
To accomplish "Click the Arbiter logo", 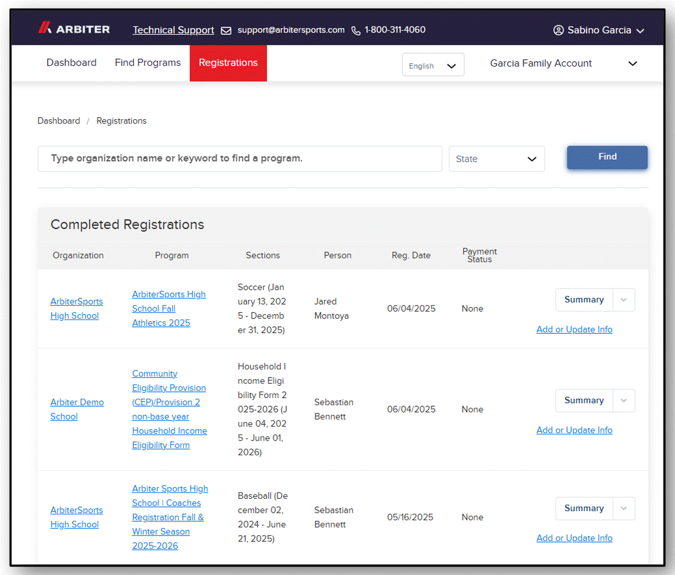I will [74, 28].
